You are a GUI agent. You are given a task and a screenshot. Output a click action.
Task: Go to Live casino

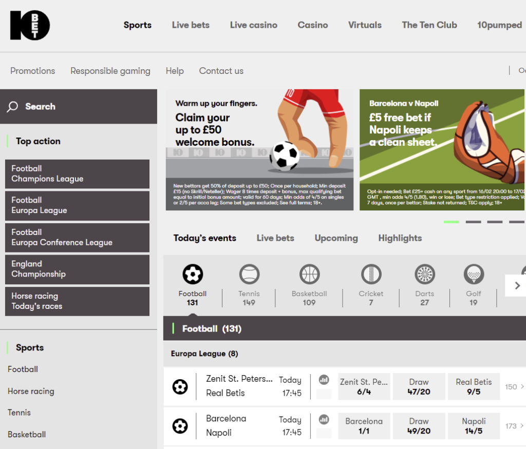[254, 25]
